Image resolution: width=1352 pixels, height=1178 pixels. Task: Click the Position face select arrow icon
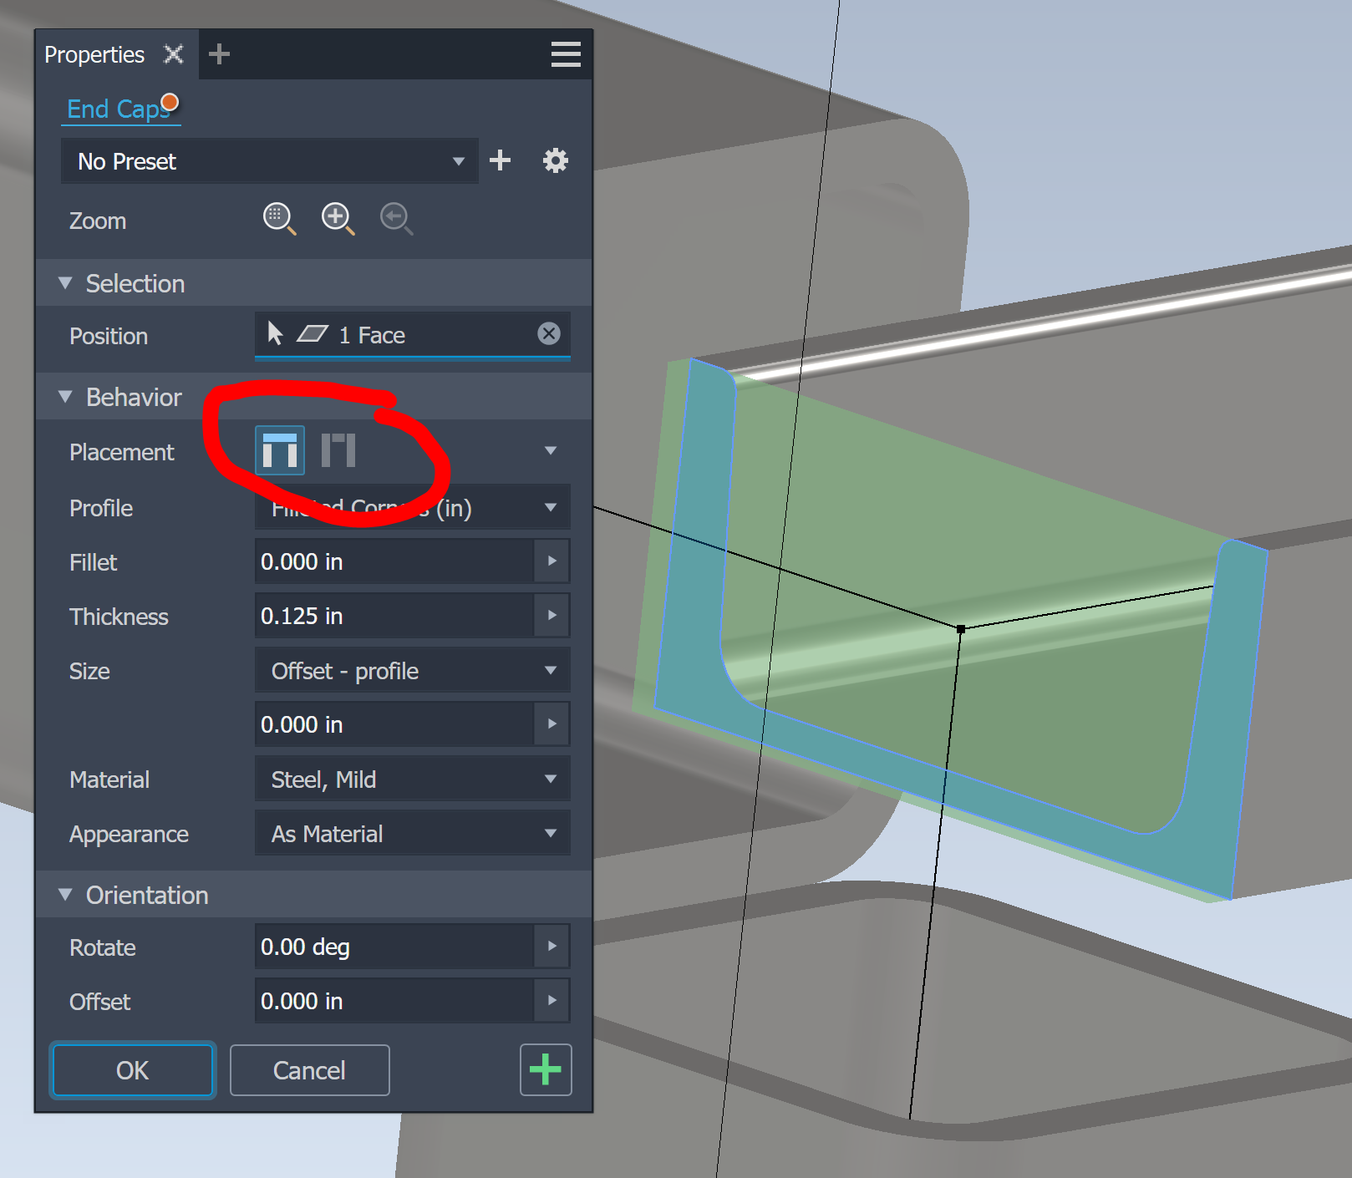(274, 333)
